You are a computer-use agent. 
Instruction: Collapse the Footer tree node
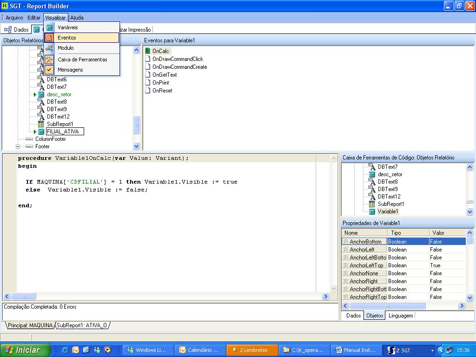[18, 146]
